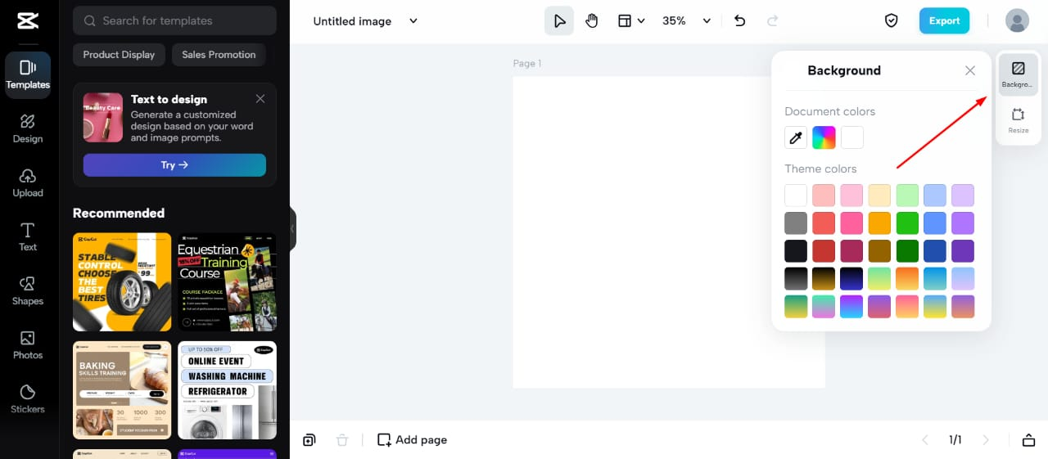Click the duplicate page icon
The image size is (1048, 459).
(309, 440)
